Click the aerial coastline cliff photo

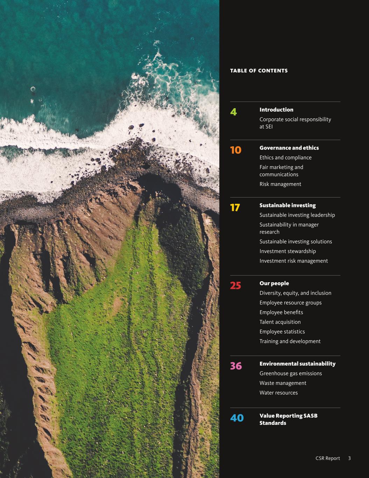point(109,239)
